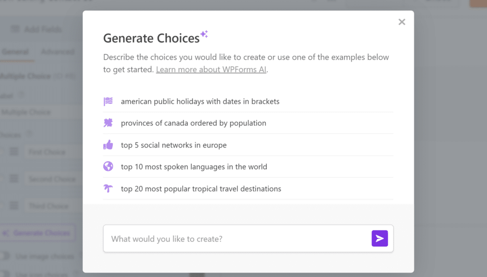Toggle Use image choices switch
Screen dimensions: 487x277
click(x=5, y=256)
